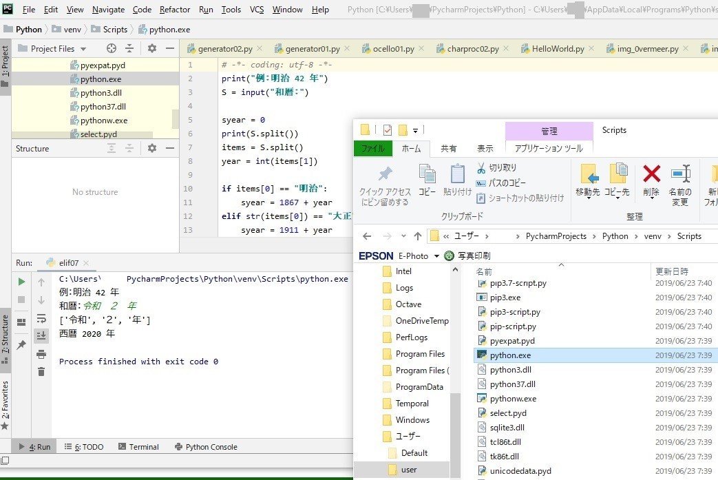Click Up the Stack Trace arrow
The image size is (718, 480).
(41, 282)
